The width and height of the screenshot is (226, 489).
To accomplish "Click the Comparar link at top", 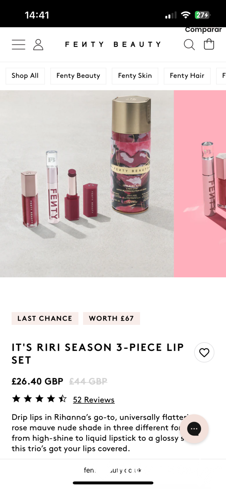I will tap(203, 30).
